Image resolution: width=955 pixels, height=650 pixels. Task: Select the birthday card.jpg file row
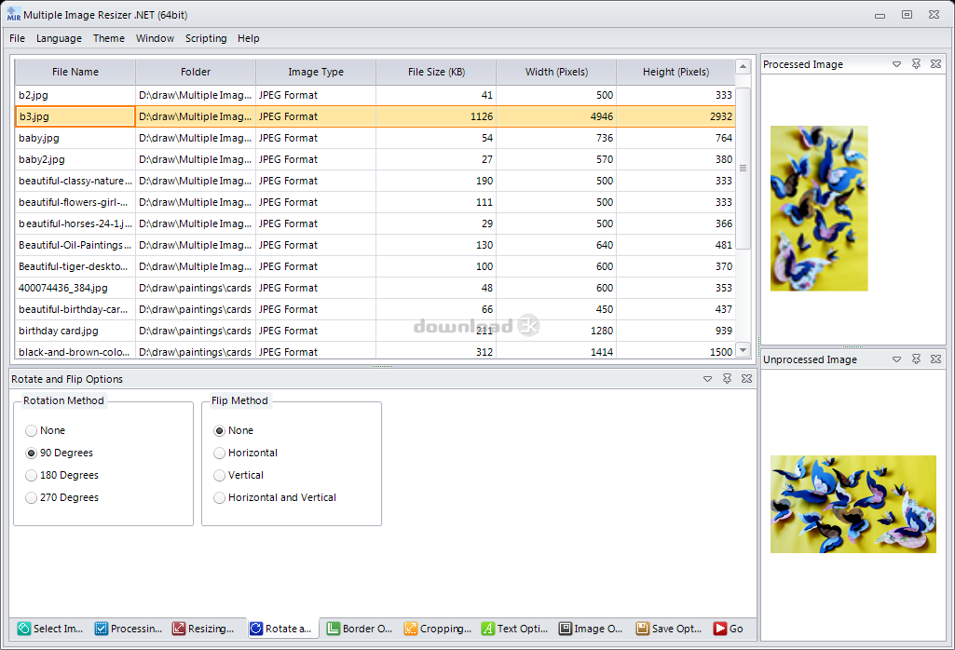(x=375, y=331)
